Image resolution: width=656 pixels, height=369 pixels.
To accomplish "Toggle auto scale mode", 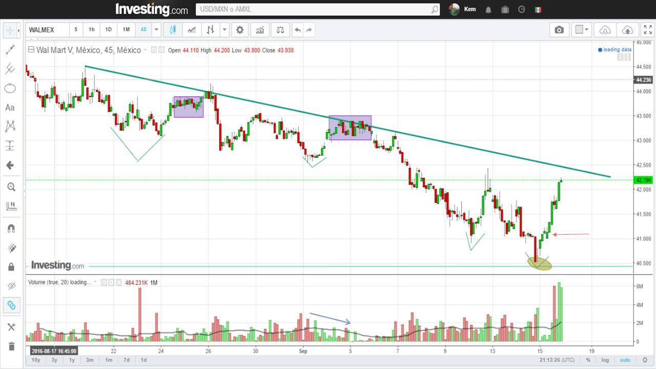I will click(625, 360).
